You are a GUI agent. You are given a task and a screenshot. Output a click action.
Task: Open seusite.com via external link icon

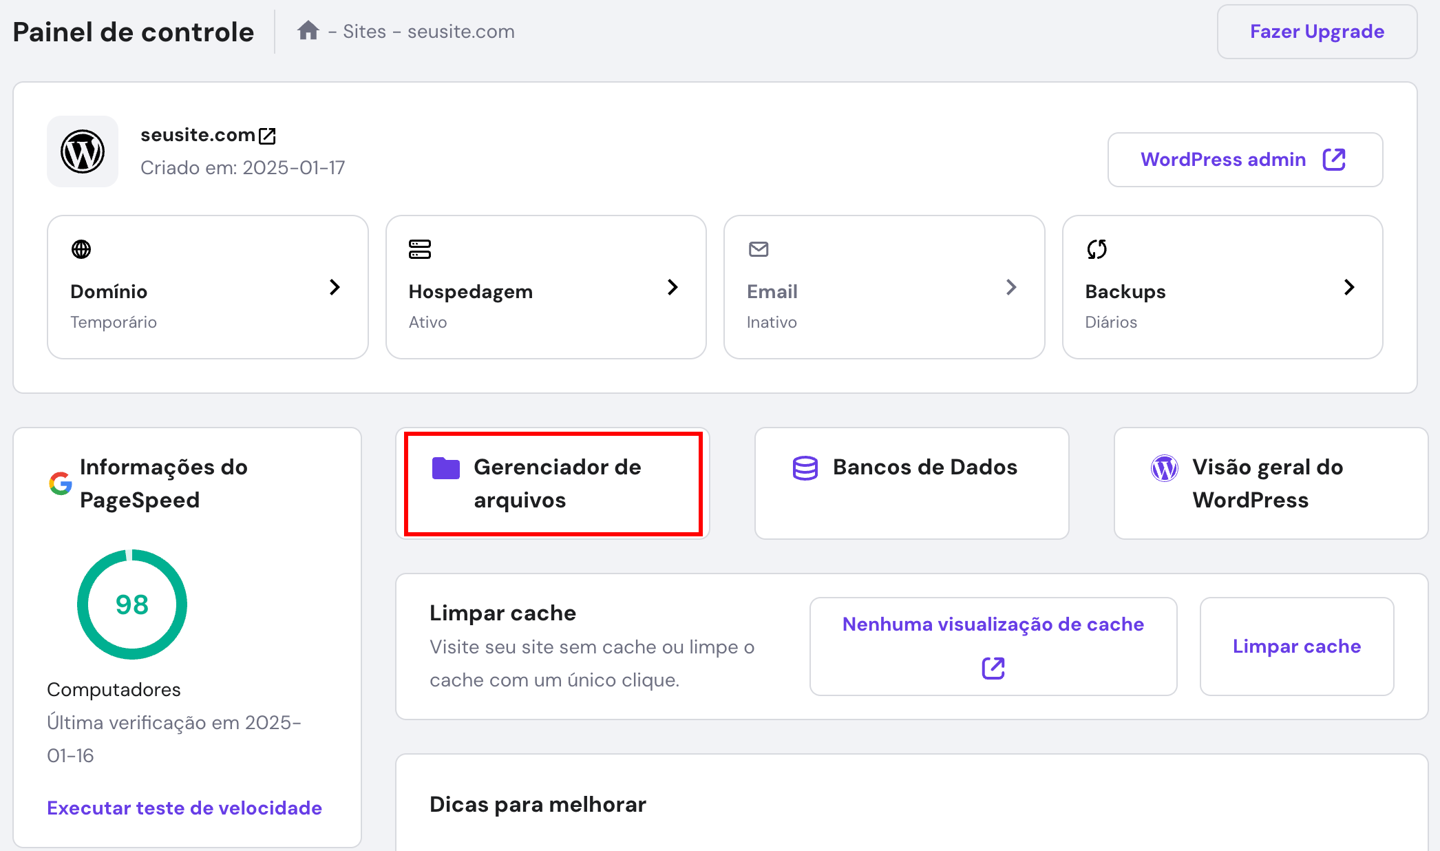tap(268, 134)
